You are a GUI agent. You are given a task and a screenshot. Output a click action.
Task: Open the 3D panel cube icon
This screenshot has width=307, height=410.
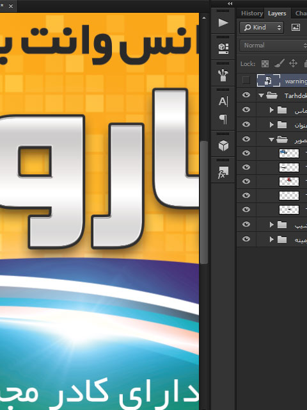click(223, 145)
